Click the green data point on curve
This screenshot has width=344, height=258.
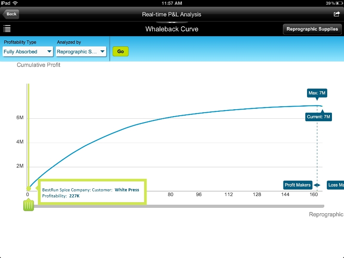pyautogui.click(x=28, y=188)
